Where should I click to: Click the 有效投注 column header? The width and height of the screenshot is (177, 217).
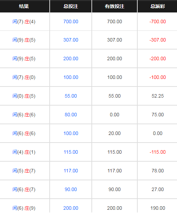pos(115,6)
